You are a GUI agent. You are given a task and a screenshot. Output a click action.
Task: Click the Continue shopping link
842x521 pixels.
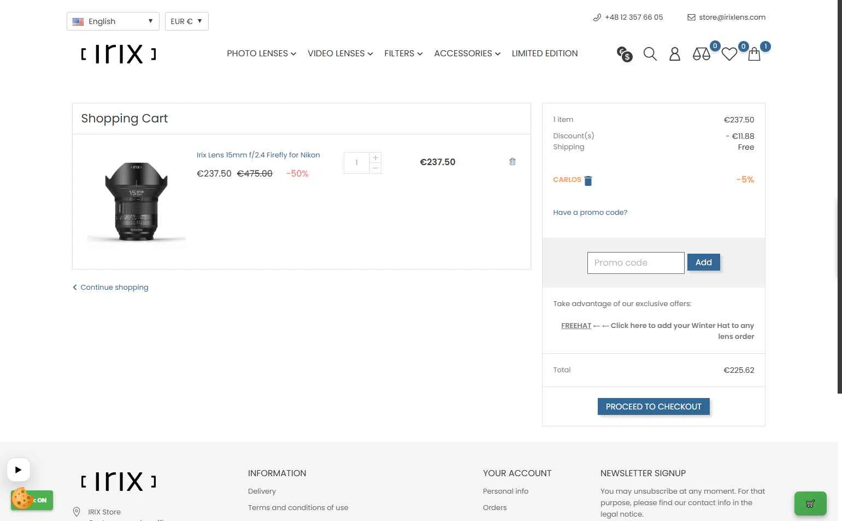[x=110, y=288]
